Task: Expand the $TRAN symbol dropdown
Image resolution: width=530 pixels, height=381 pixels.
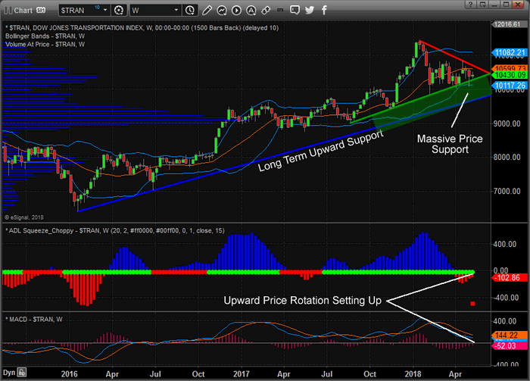Action: click(x=107, y=10)
